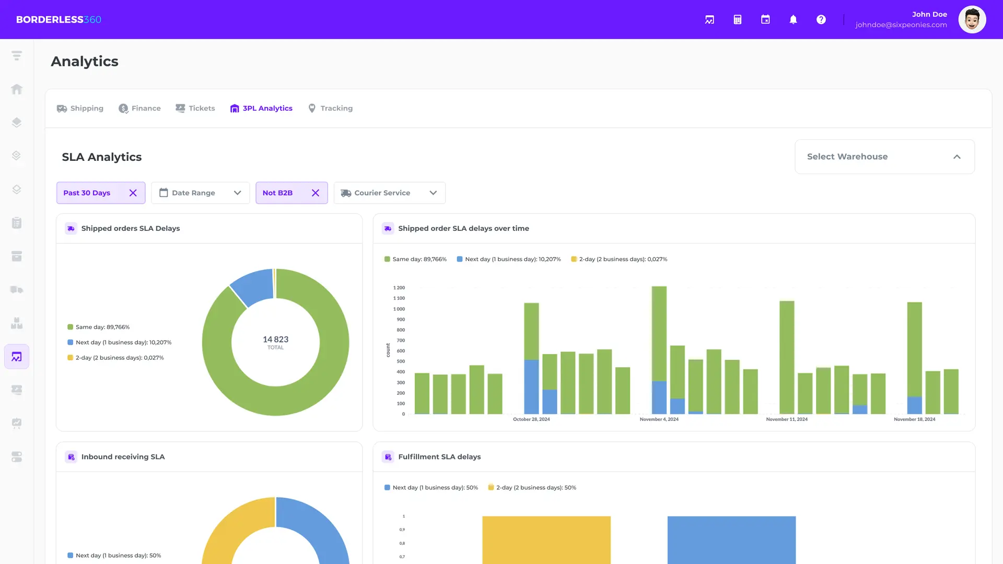Switch to the Finance tab
The width and height of the screenshot is (1003, 564).
(x=140, y=108)
